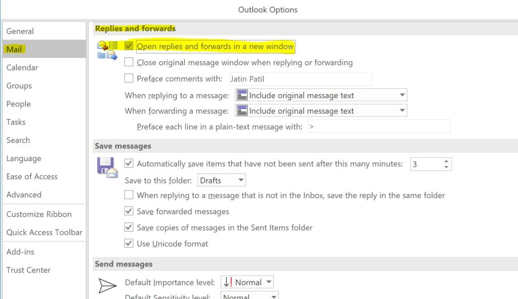The image size is (518, 299).
Task: Open the When forwarding a message dropdown
Action: pyautogui.click(x=402, y=110)
